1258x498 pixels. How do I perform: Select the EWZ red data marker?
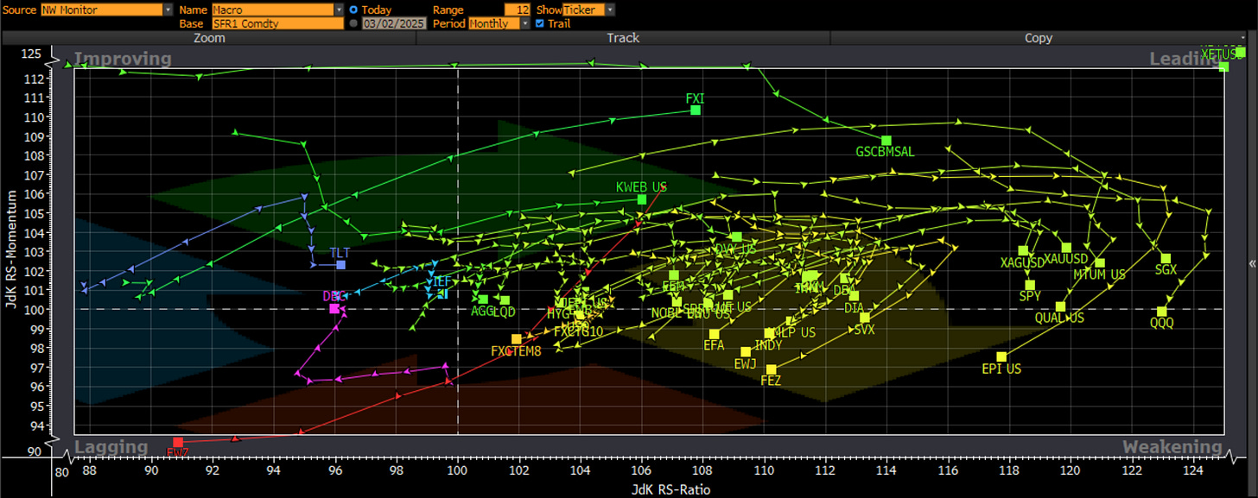coord(178,442)
